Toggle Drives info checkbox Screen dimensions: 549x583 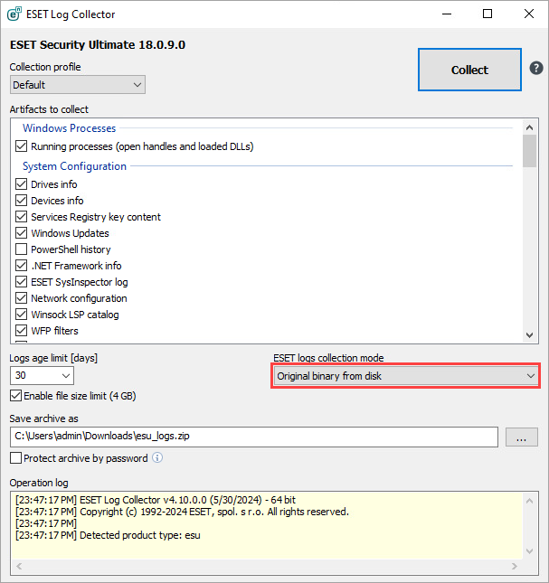[21, 184]
